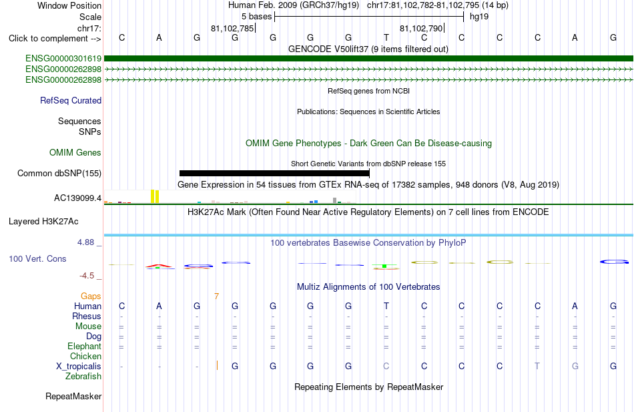Open the ENSG00000301619 track label
Image resolution: width=634 pixels, height=412 pixels.
63,59
